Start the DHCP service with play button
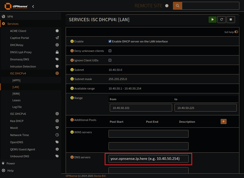The width and height of the screenshot is (244, 178). click(212, 19)
